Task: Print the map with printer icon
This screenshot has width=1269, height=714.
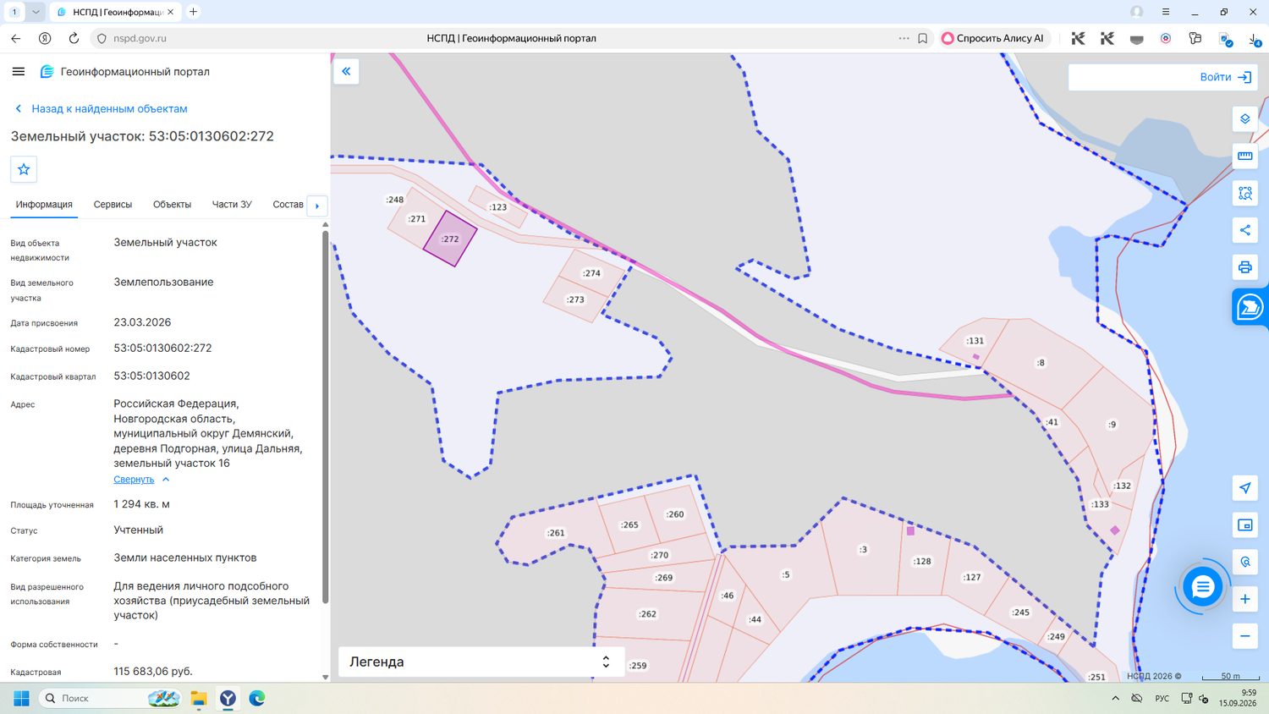Action: pyautogui.click(x=1244, y=267)
